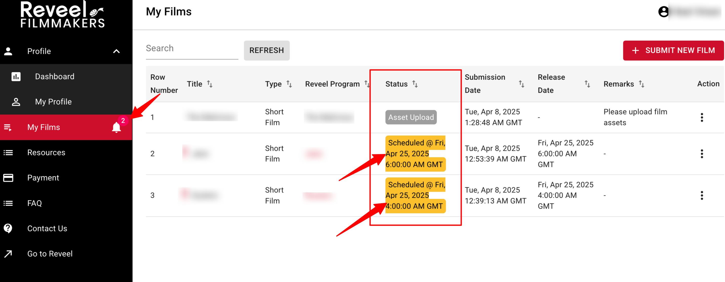
Task: Sort table by Title column arrows
Action: point(210,84)
